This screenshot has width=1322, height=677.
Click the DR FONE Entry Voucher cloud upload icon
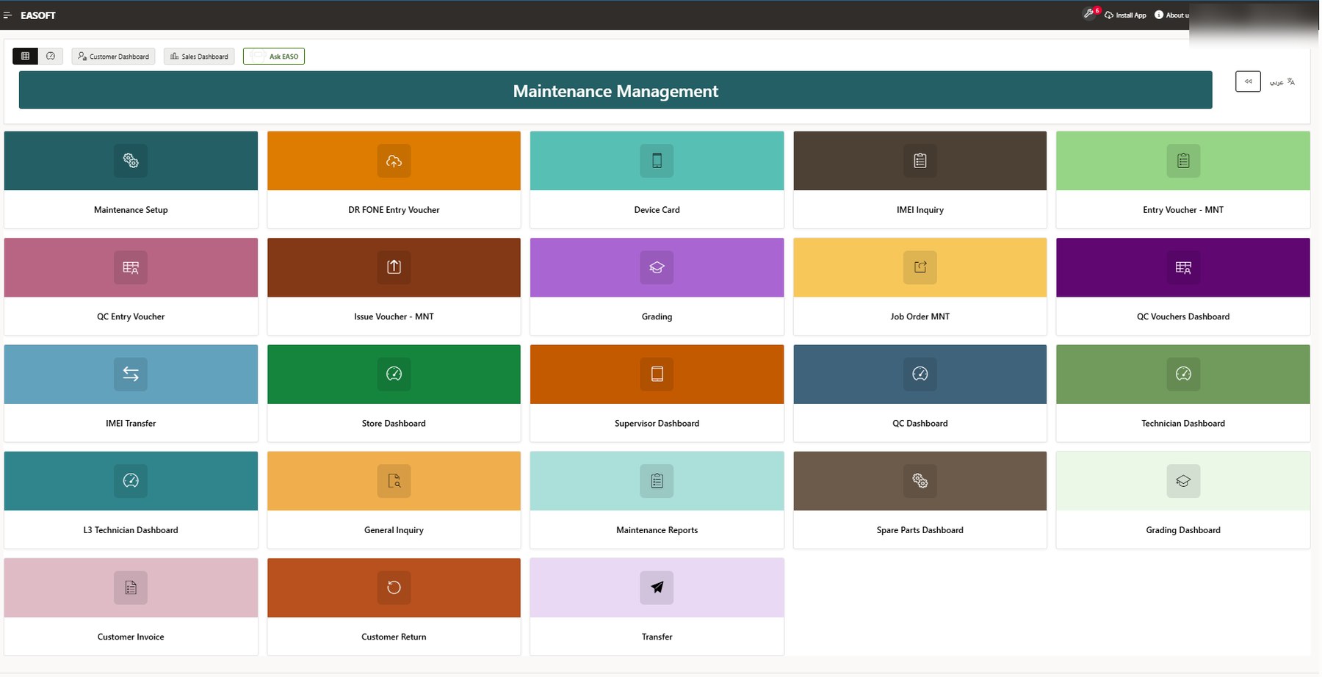[394, 161]
